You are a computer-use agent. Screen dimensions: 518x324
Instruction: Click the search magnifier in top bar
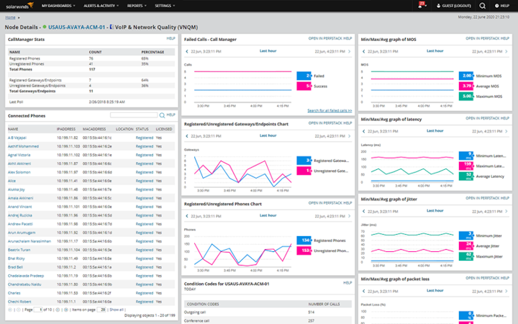coord(482,6)
